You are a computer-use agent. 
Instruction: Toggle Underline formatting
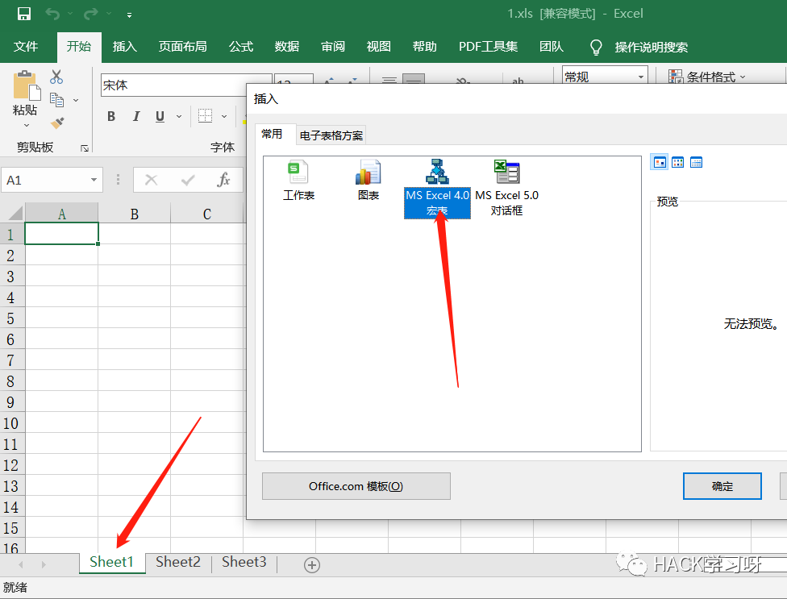[160, 116]
